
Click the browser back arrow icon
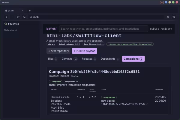[x=6, y=17]
